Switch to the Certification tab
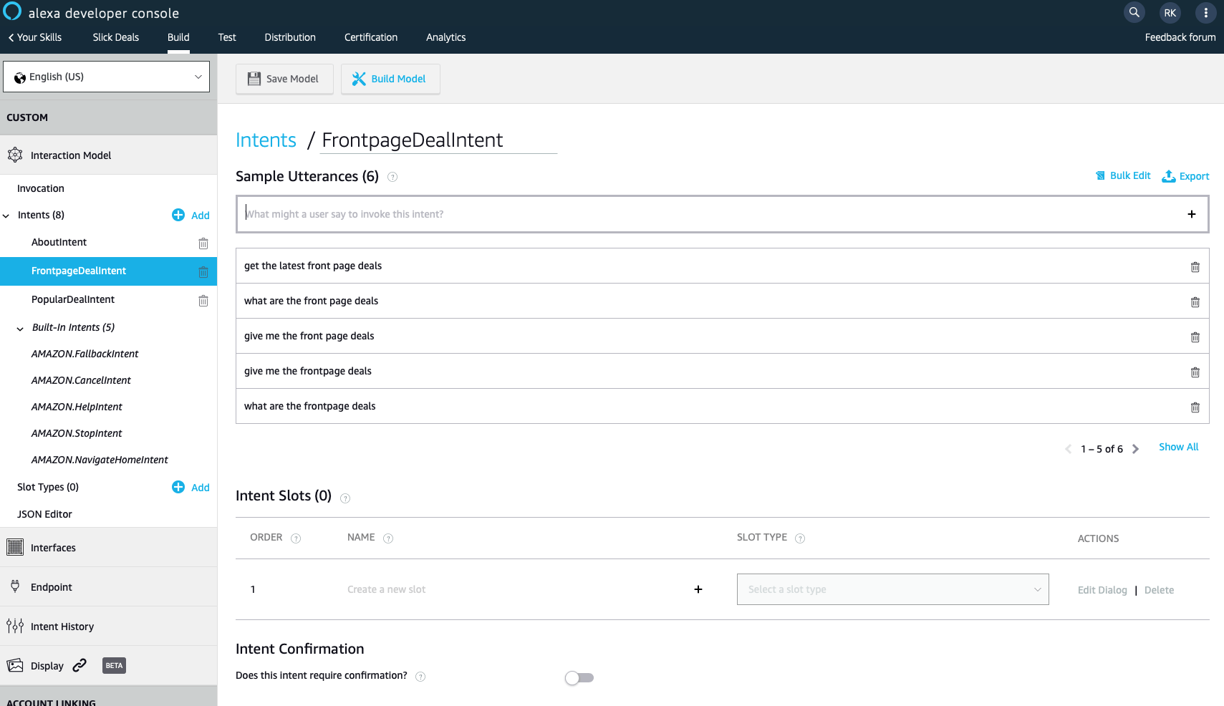The width and height of the screenshot is (1224, 706). coord(371,37)
